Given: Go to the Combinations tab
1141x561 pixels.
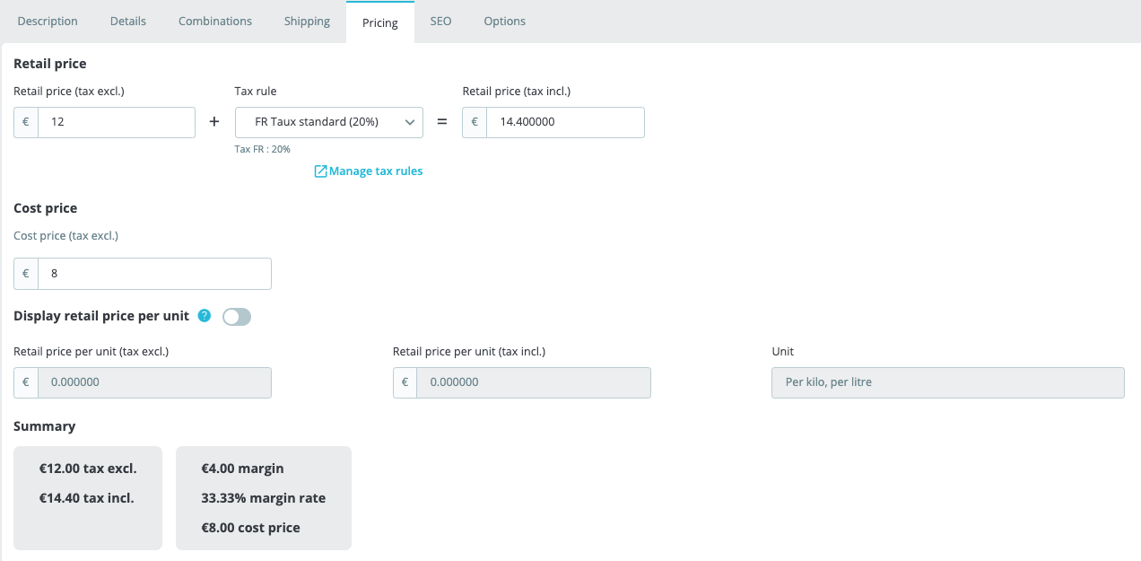Looking at the screenshot, I should [x=215, y=21].
